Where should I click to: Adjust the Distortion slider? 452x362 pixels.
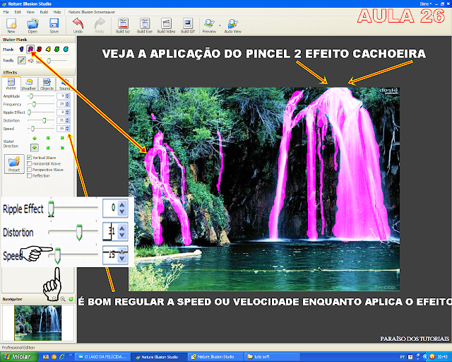[x=41, y=120]
